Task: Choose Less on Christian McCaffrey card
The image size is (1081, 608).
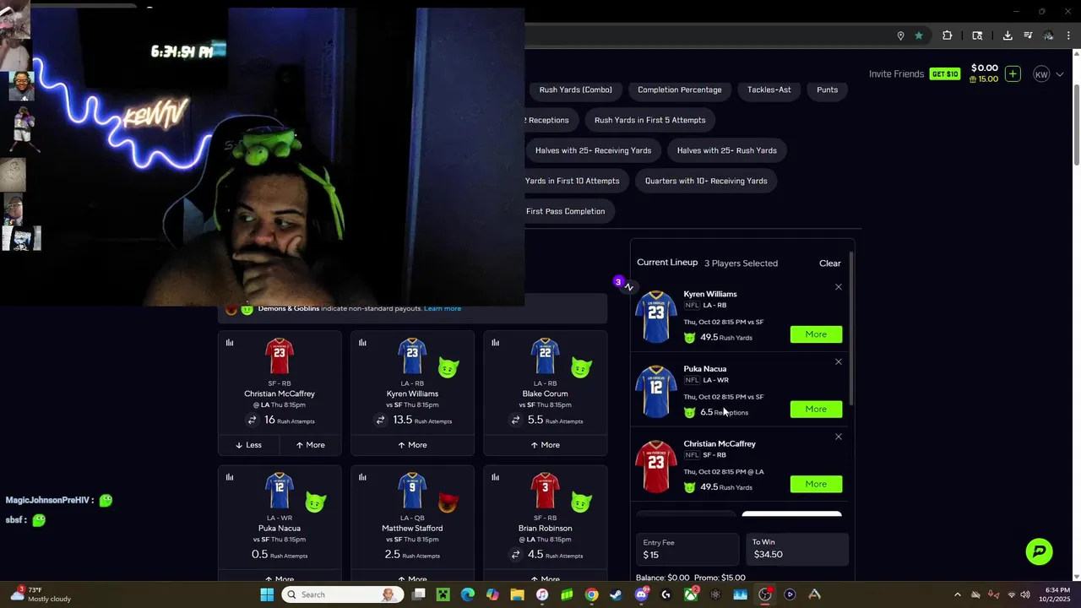Action: 248,445
